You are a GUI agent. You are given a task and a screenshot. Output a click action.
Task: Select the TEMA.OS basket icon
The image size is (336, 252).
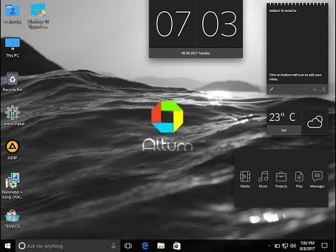click(13, 218)
